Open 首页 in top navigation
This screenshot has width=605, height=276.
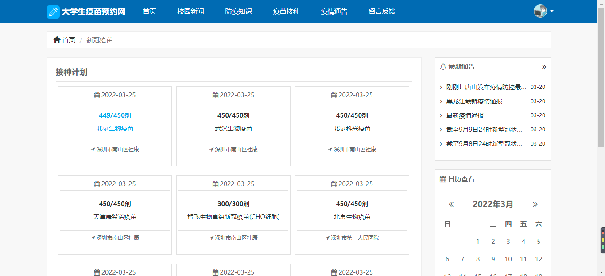[150, 11]
